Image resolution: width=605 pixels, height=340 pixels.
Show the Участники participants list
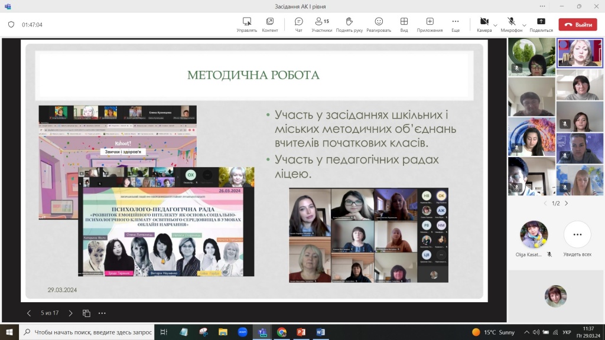click(x=322, y=24)
